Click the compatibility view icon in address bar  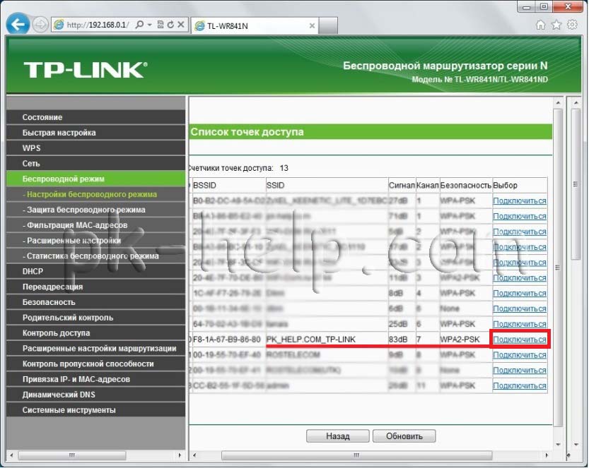click(161, 25)
